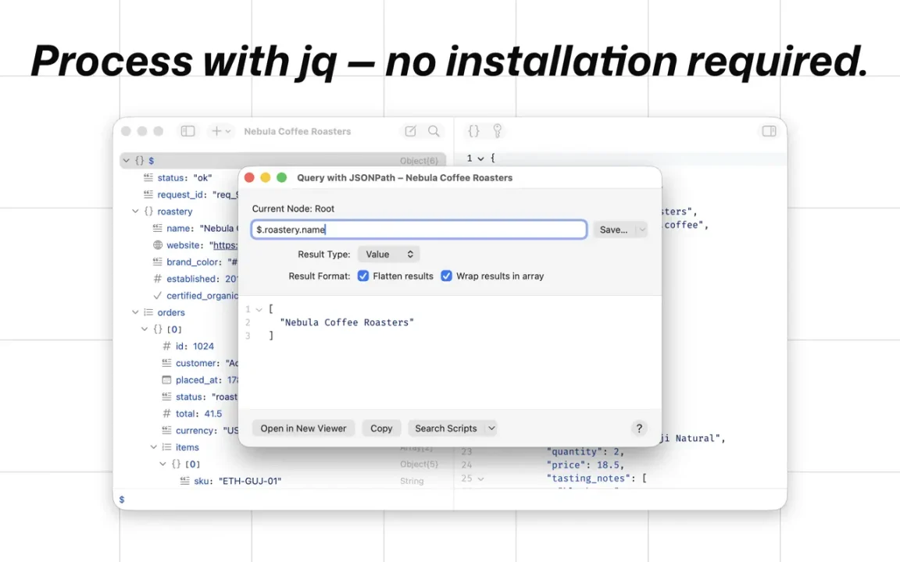Fold the result array at line 1
The height and width of the screenshot is (562, 900).
click(259, 310)
